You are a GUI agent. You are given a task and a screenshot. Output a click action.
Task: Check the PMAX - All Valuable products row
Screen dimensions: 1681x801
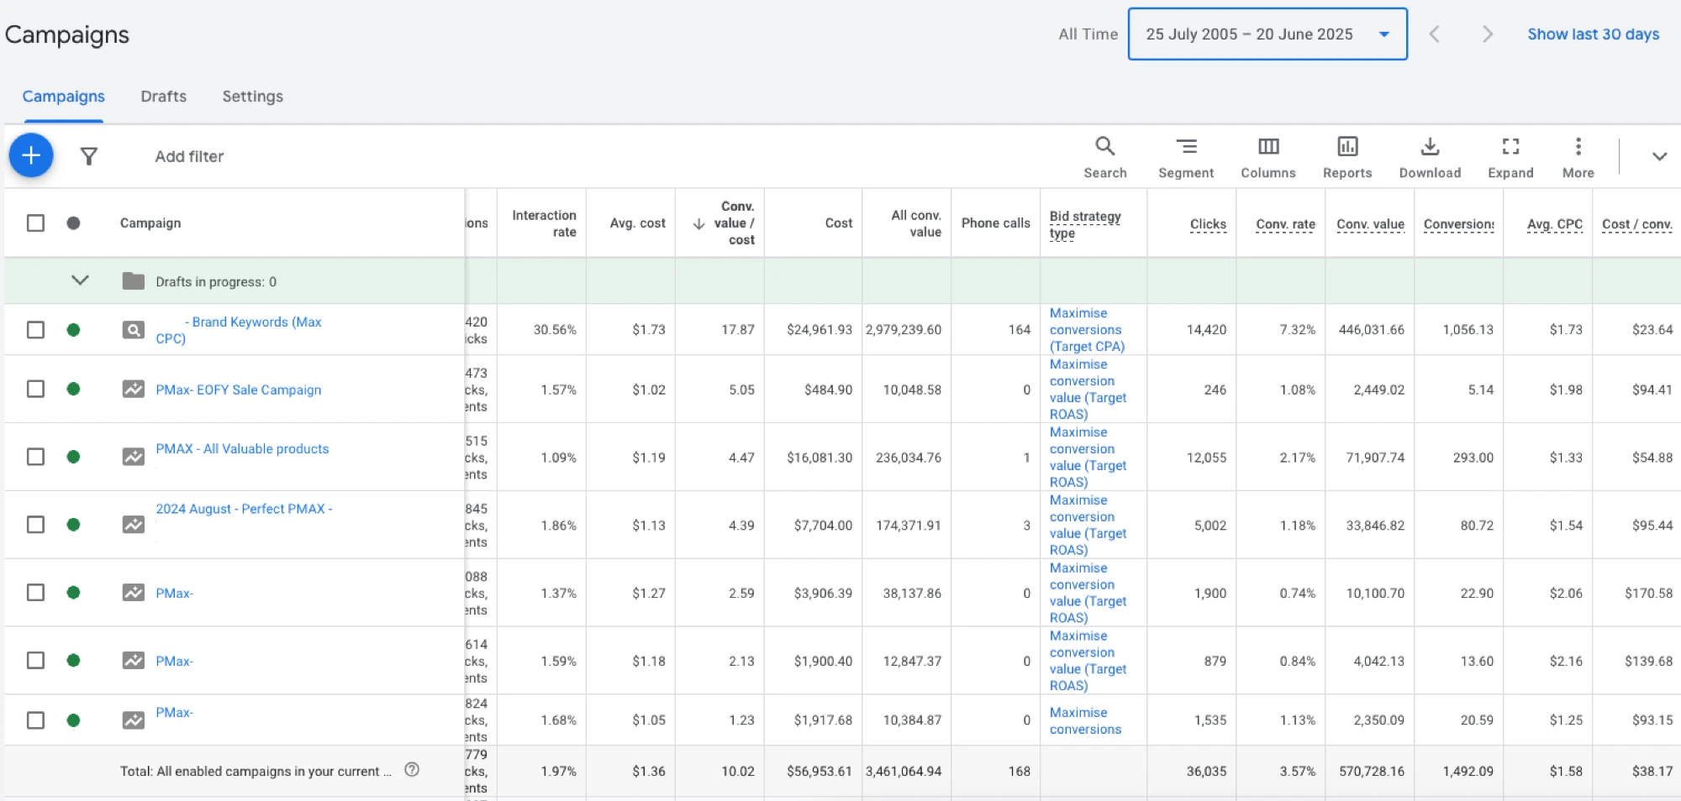(x=35, y=457)
